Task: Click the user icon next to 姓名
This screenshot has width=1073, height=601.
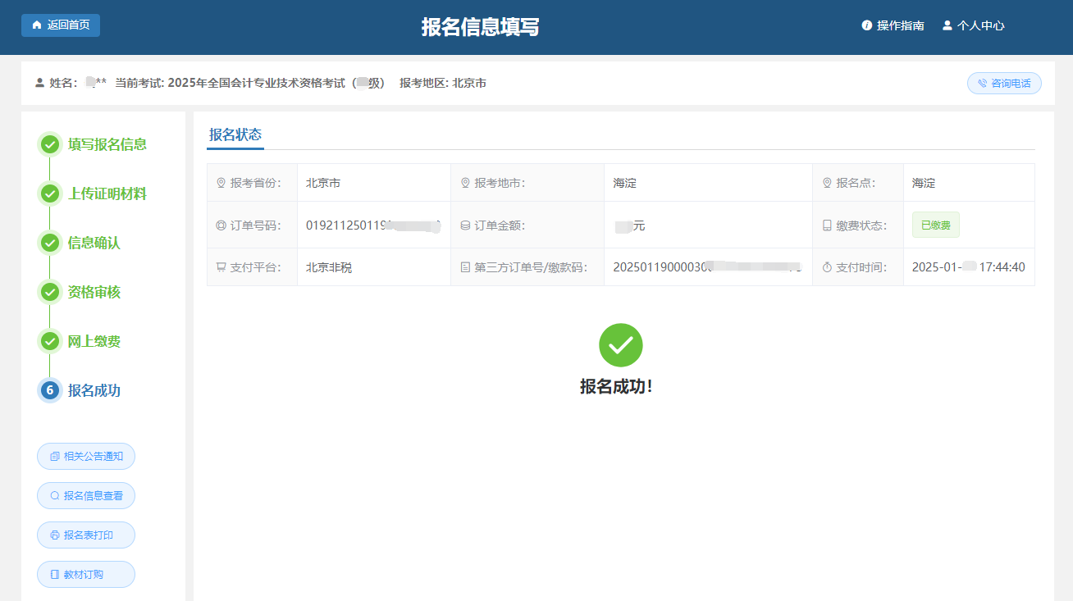Action: 39,83
